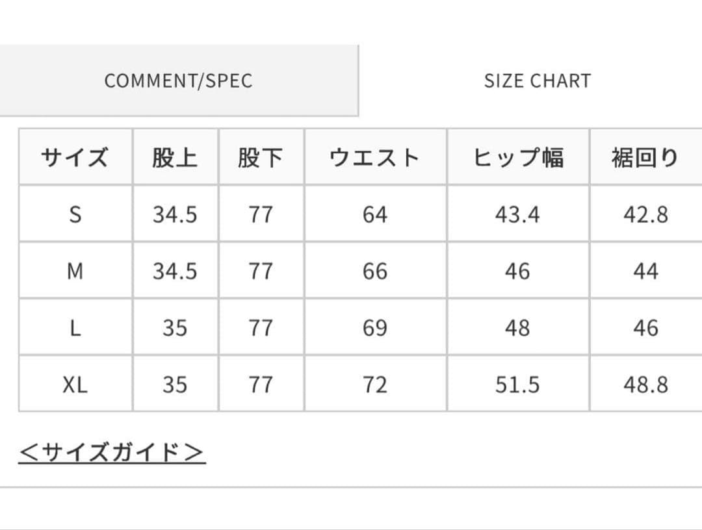Click the rise value 34.5 for size M

pos(173,271)
